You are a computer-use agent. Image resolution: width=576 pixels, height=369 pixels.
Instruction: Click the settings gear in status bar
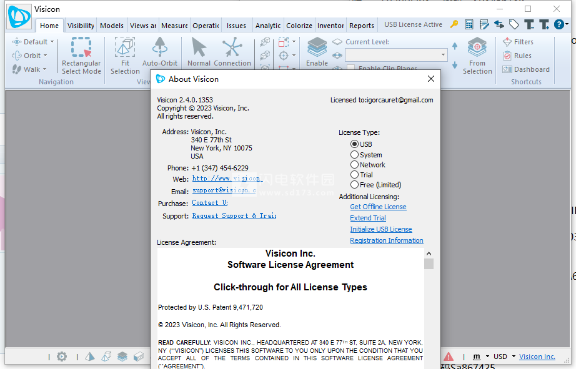pyautogui.click(x=62, y=357)
